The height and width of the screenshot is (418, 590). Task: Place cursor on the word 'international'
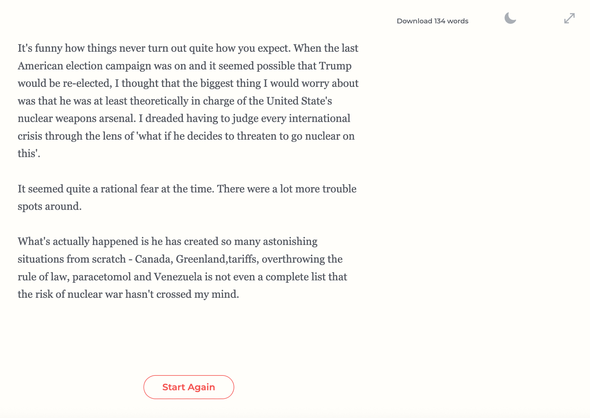tap(319, 118)
